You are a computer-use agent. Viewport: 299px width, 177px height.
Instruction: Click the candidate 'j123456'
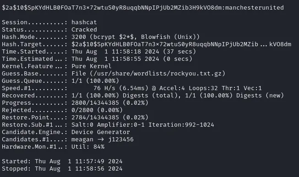click(121, 139)
